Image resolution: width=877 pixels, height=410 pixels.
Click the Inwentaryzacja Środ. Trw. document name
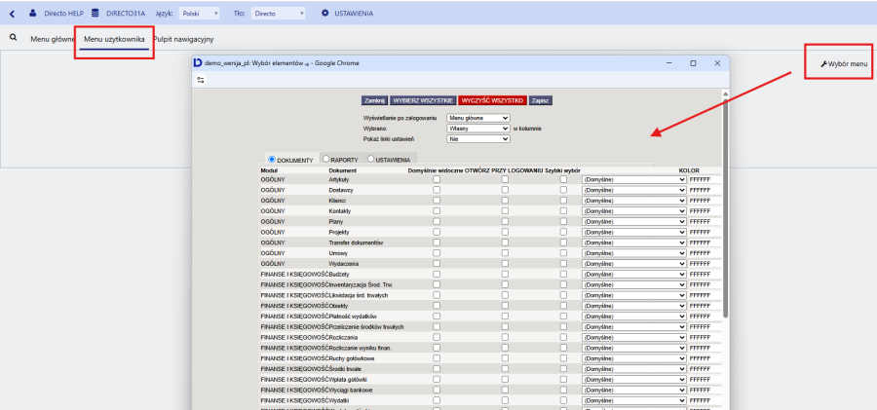(362, 284)
